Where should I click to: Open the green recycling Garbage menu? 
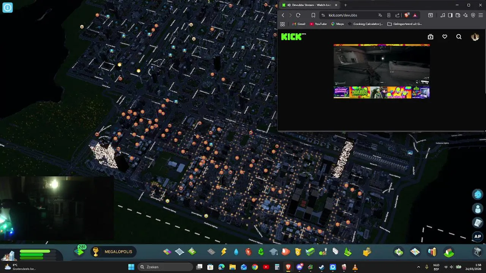(261, 252)
